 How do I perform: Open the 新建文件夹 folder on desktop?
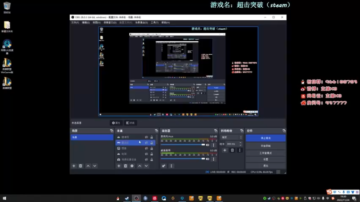(7, 26)
